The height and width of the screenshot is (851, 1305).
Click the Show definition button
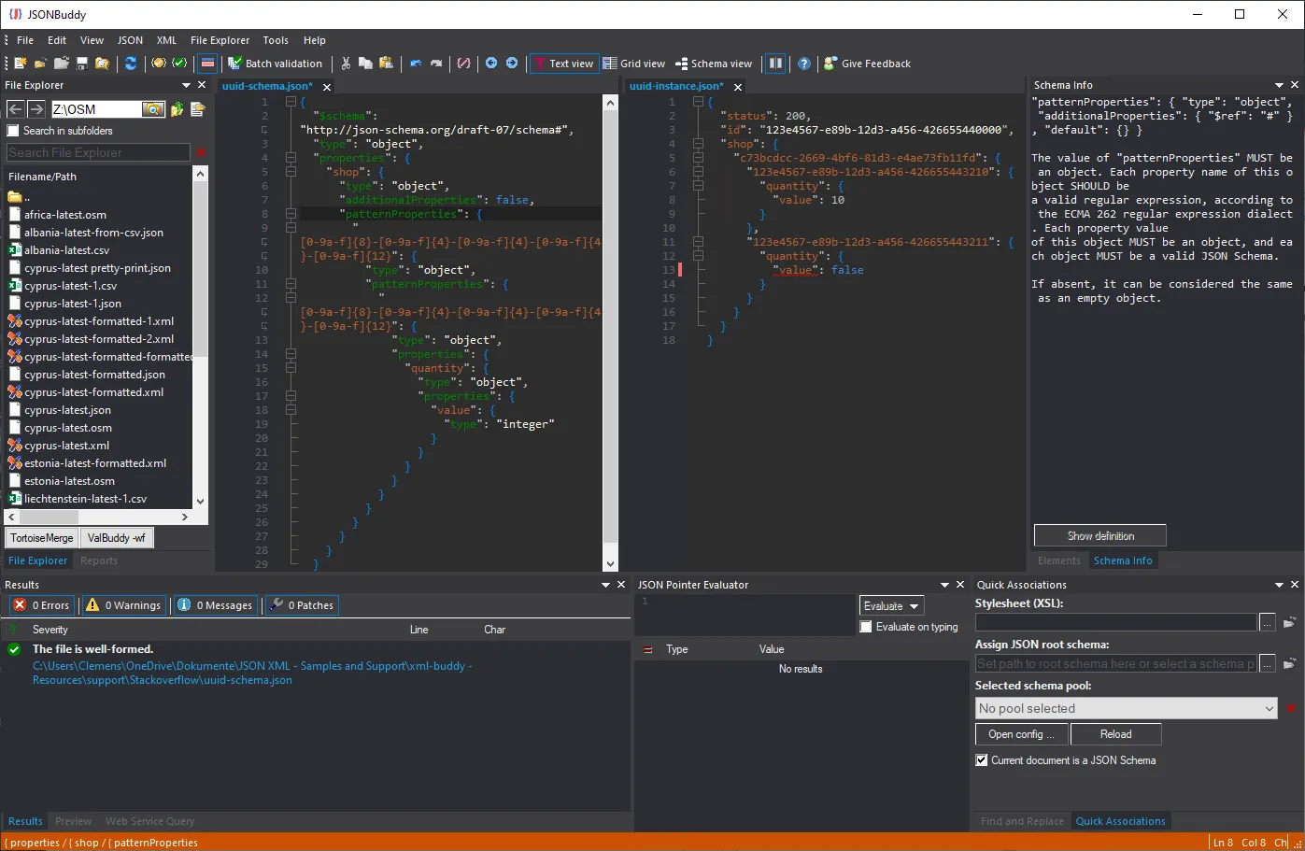1099,536
